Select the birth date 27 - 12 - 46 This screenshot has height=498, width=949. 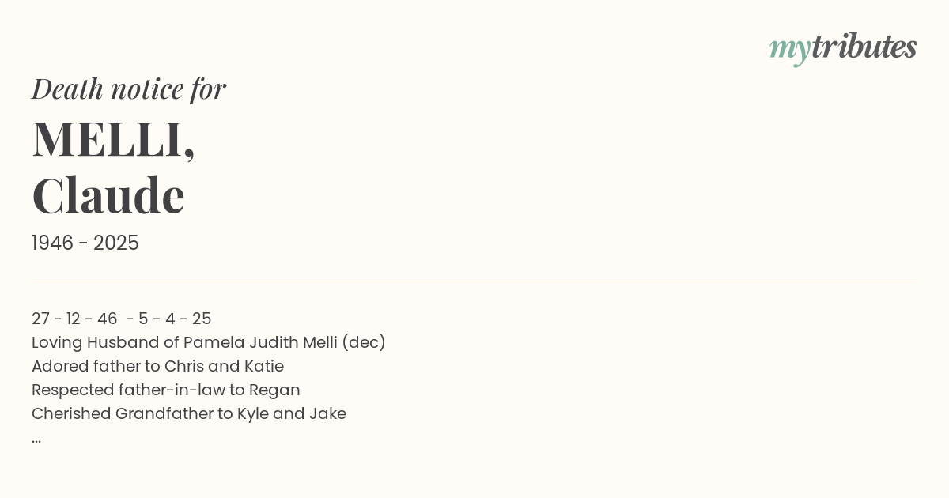[74, 319]
